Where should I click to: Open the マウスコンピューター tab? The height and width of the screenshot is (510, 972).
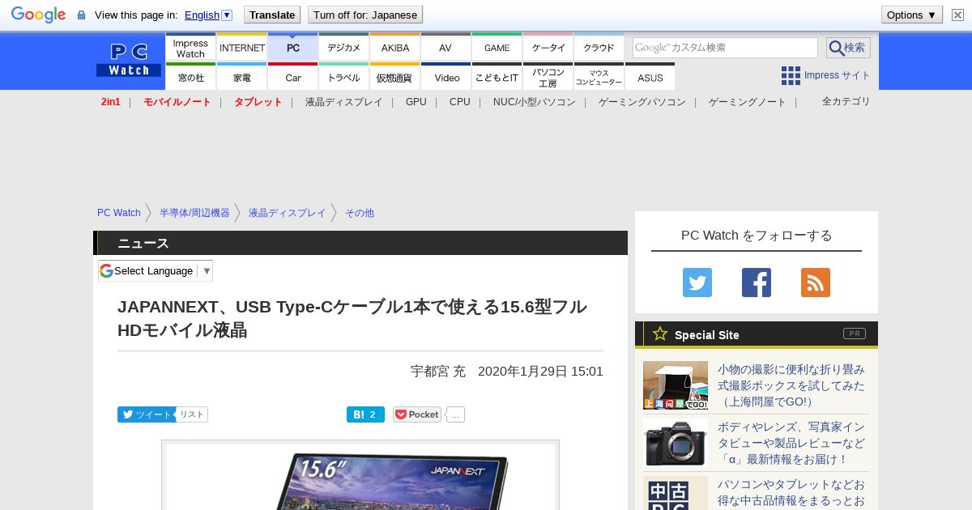[x=599, y=77]
